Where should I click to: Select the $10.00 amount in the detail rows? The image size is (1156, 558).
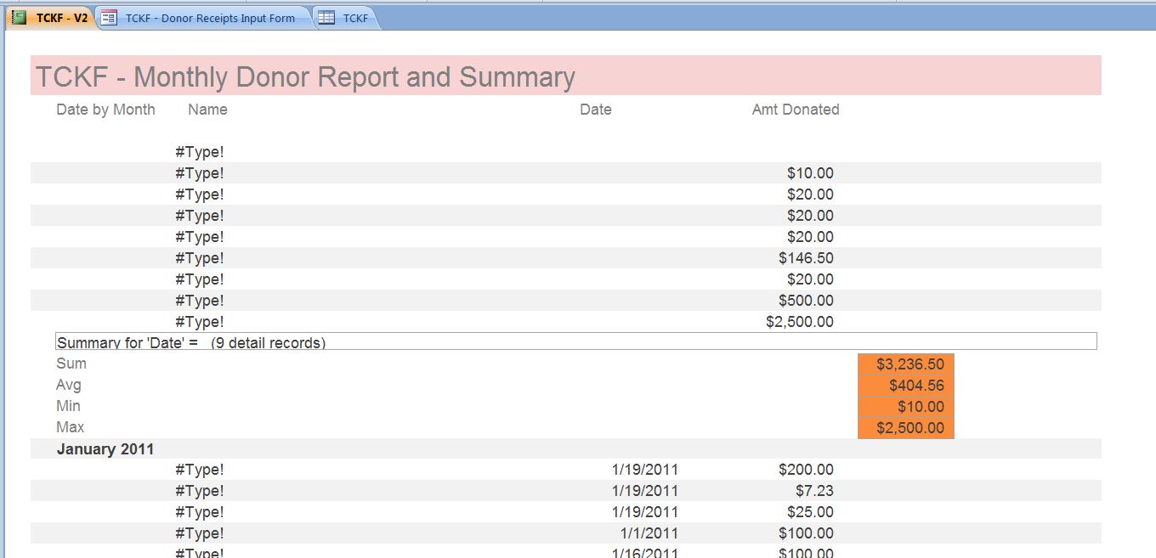pos(810,173)
